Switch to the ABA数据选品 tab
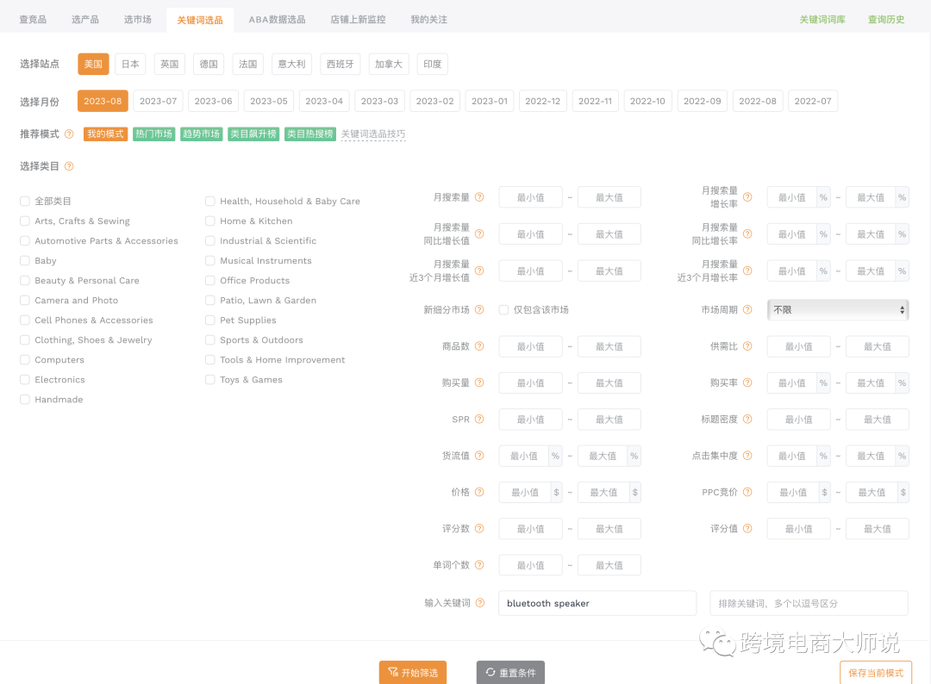The width and height of the screenshot is (931, 684). pos(276,19)
